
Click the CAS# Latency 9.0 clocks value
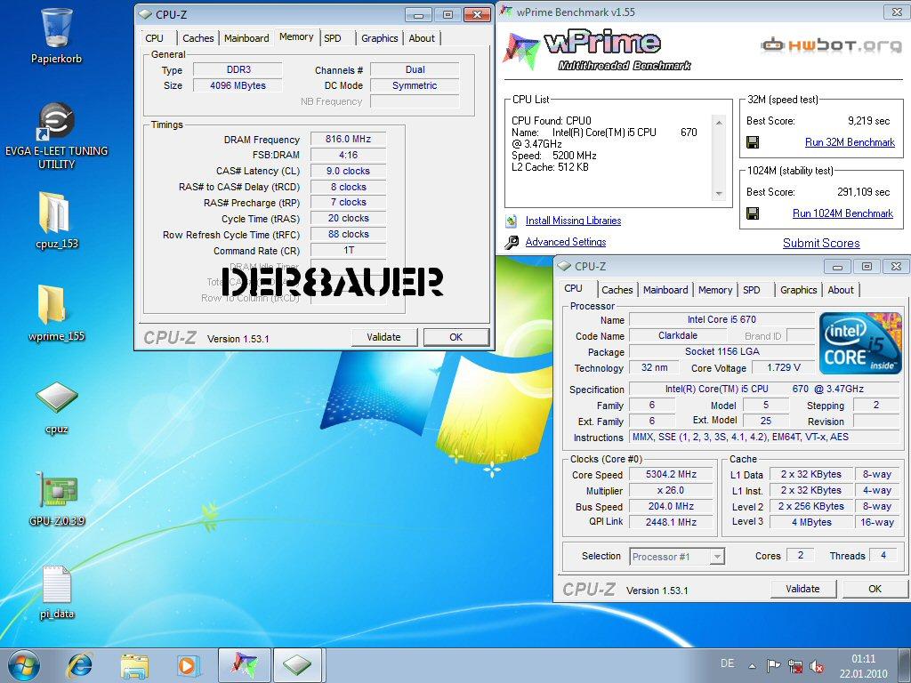coord(348,171)
